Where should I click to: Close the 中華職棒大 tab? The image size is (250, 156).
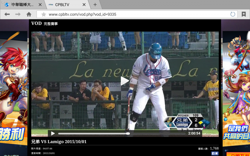click(x=40, y=5)
